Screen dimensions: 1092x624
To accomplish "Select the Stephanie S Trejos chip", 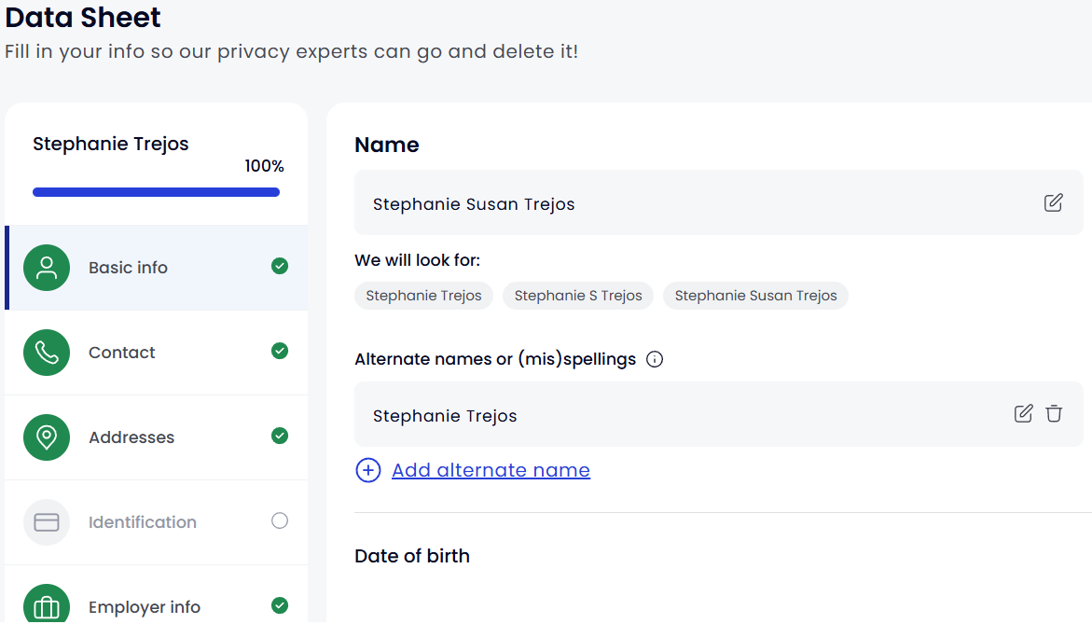I will tap(578, 296).
